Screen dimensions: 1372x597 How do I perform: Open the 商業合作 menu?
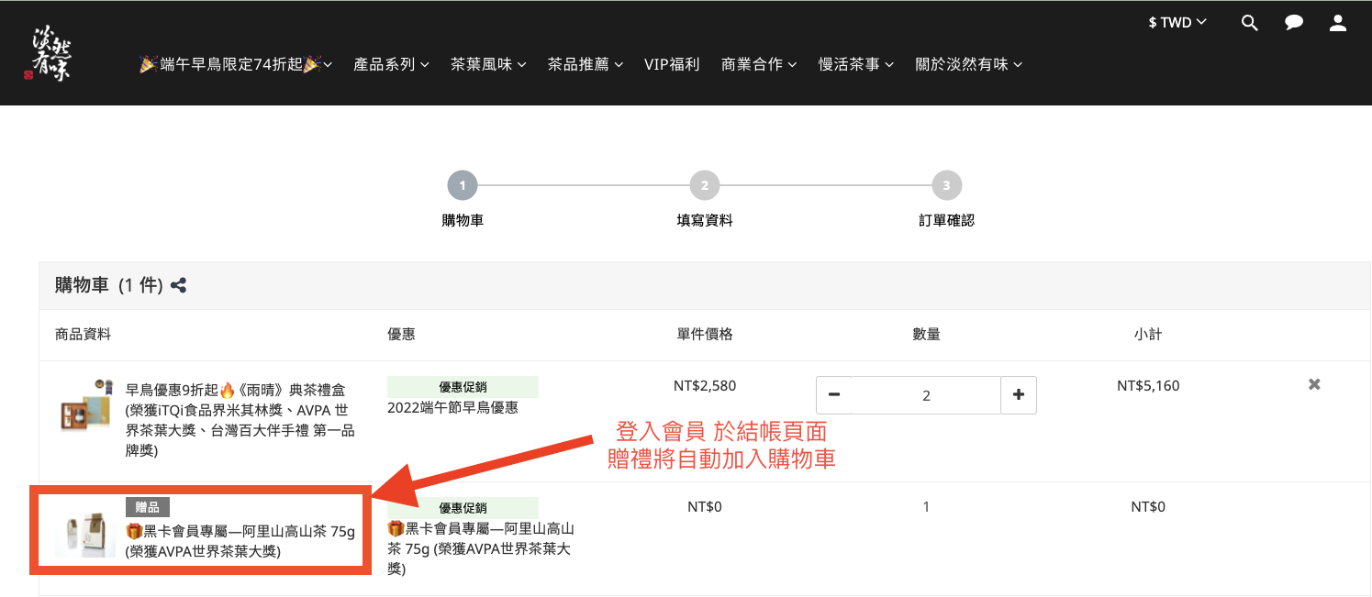[x=759, y=64]
